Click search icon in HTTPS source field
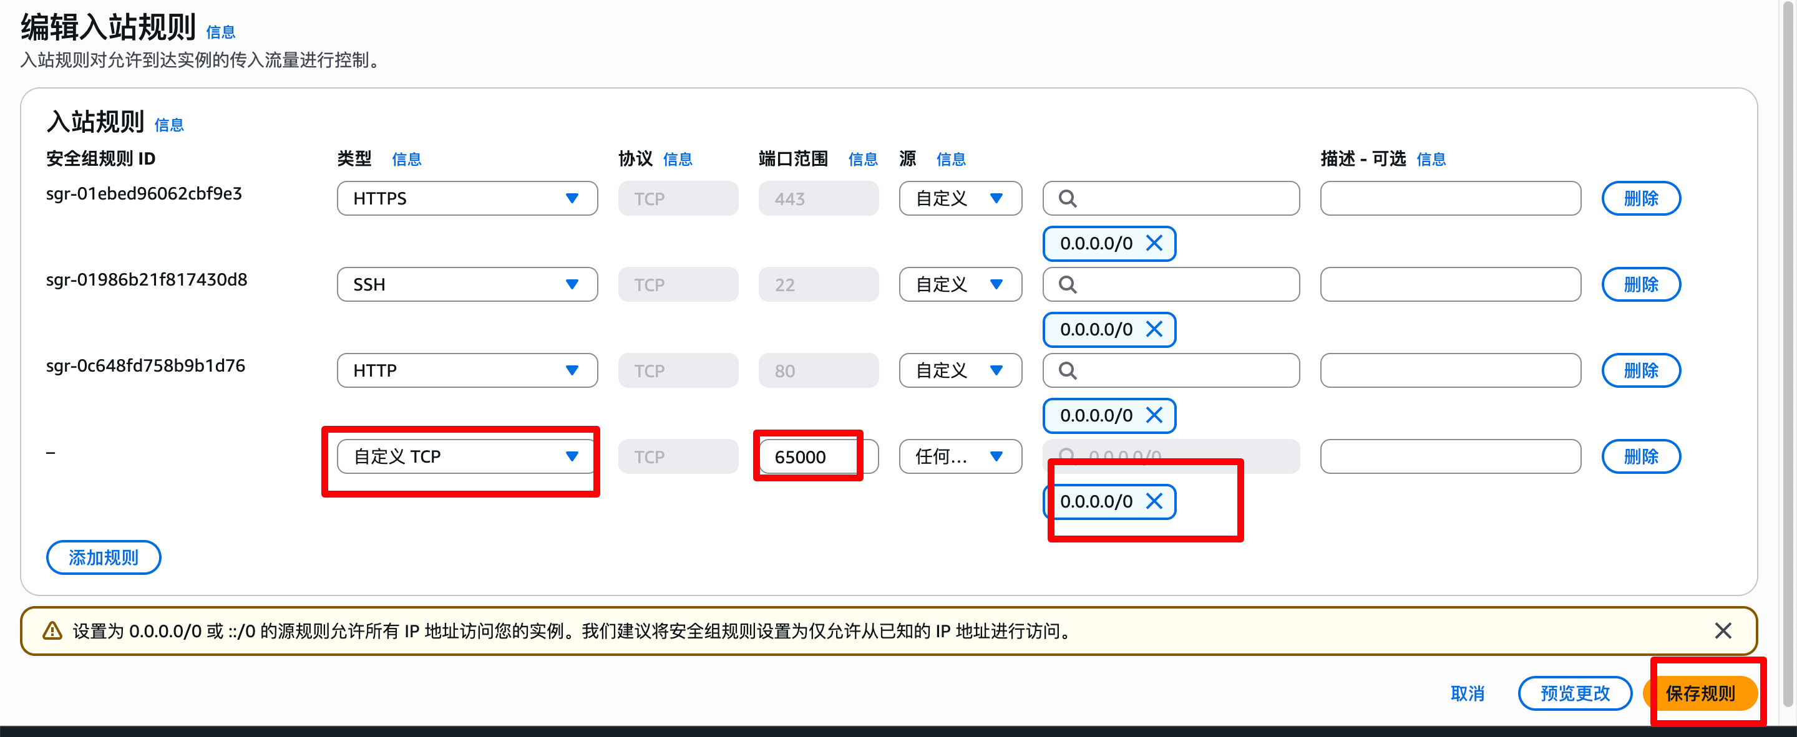The image size is (1797, 737). point(1068,199)
